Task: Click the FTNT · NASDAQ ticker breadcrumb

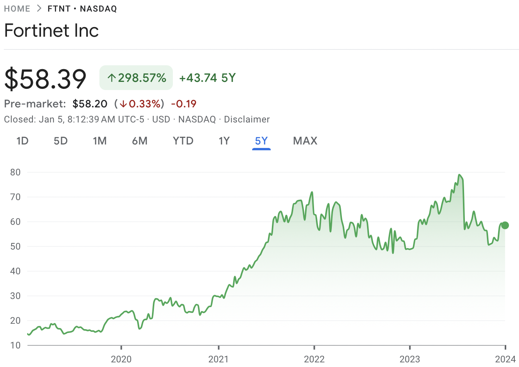Action: pos(82,8)
